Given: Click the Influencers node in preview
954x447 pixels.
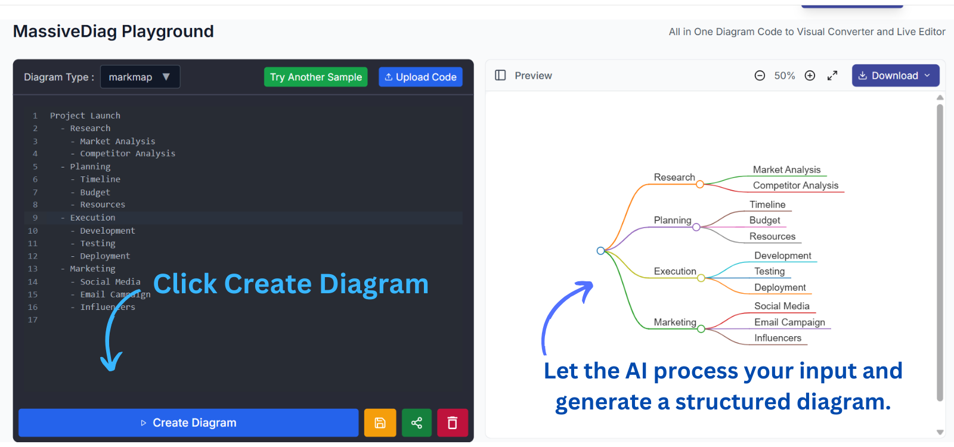Looking at the screenshot, I should 778,338.
